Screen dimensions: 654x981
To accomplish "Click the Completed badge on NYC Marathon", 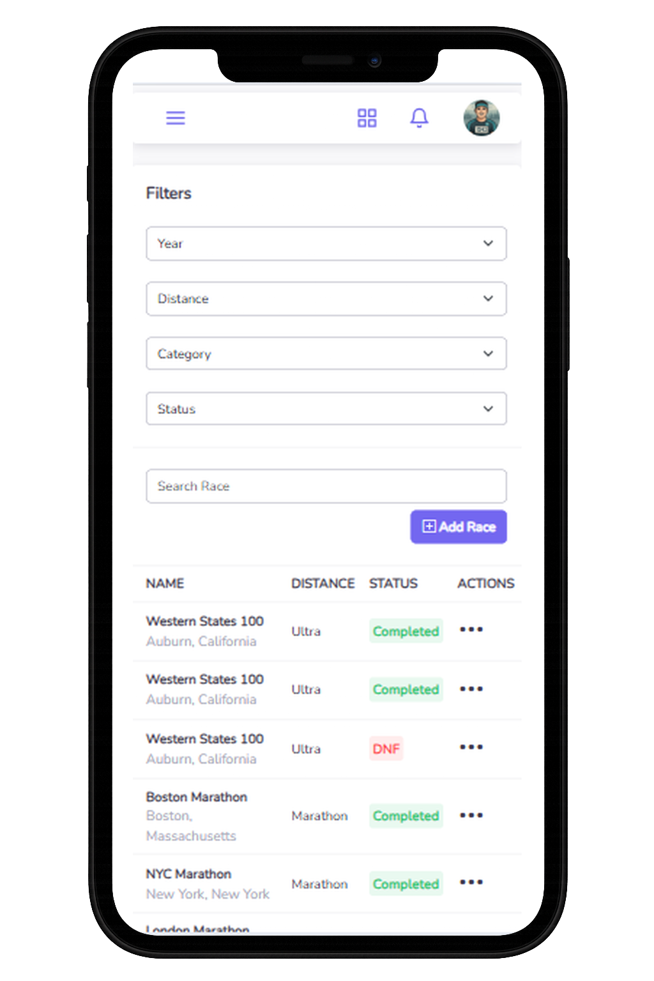I will point(406,884).
